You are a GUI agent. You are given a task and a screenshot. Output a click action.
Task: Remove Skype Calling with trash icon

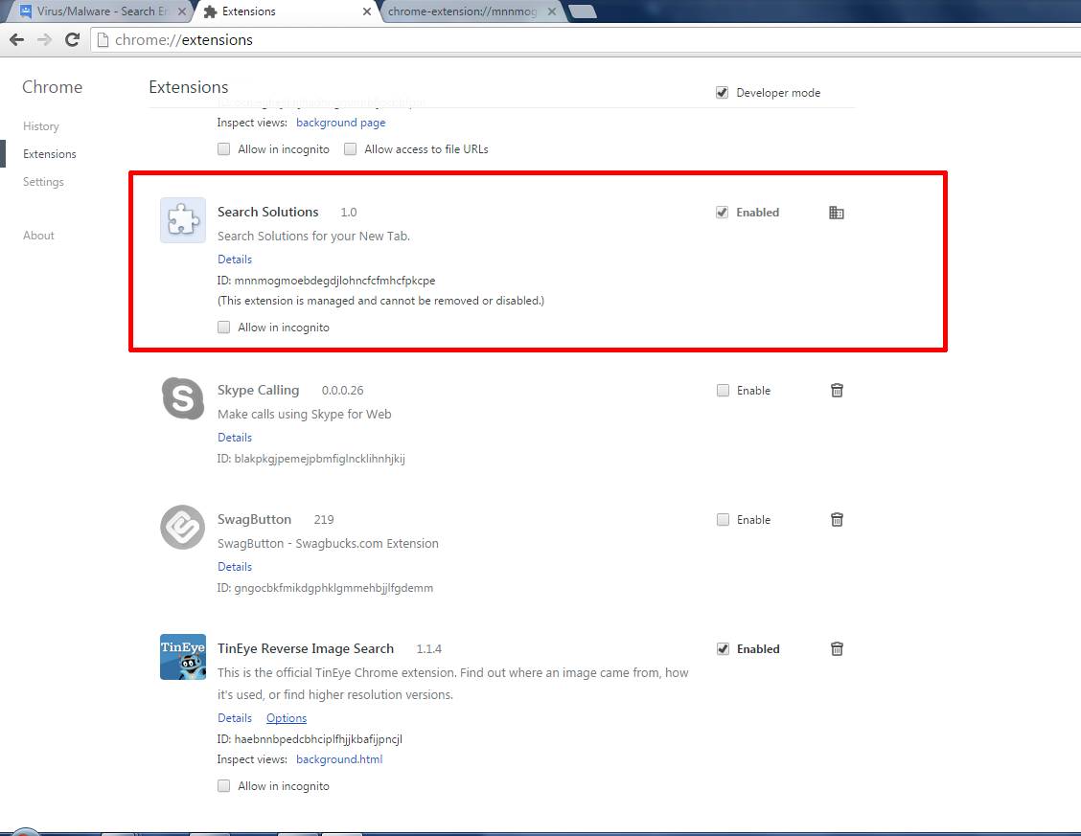837,391
